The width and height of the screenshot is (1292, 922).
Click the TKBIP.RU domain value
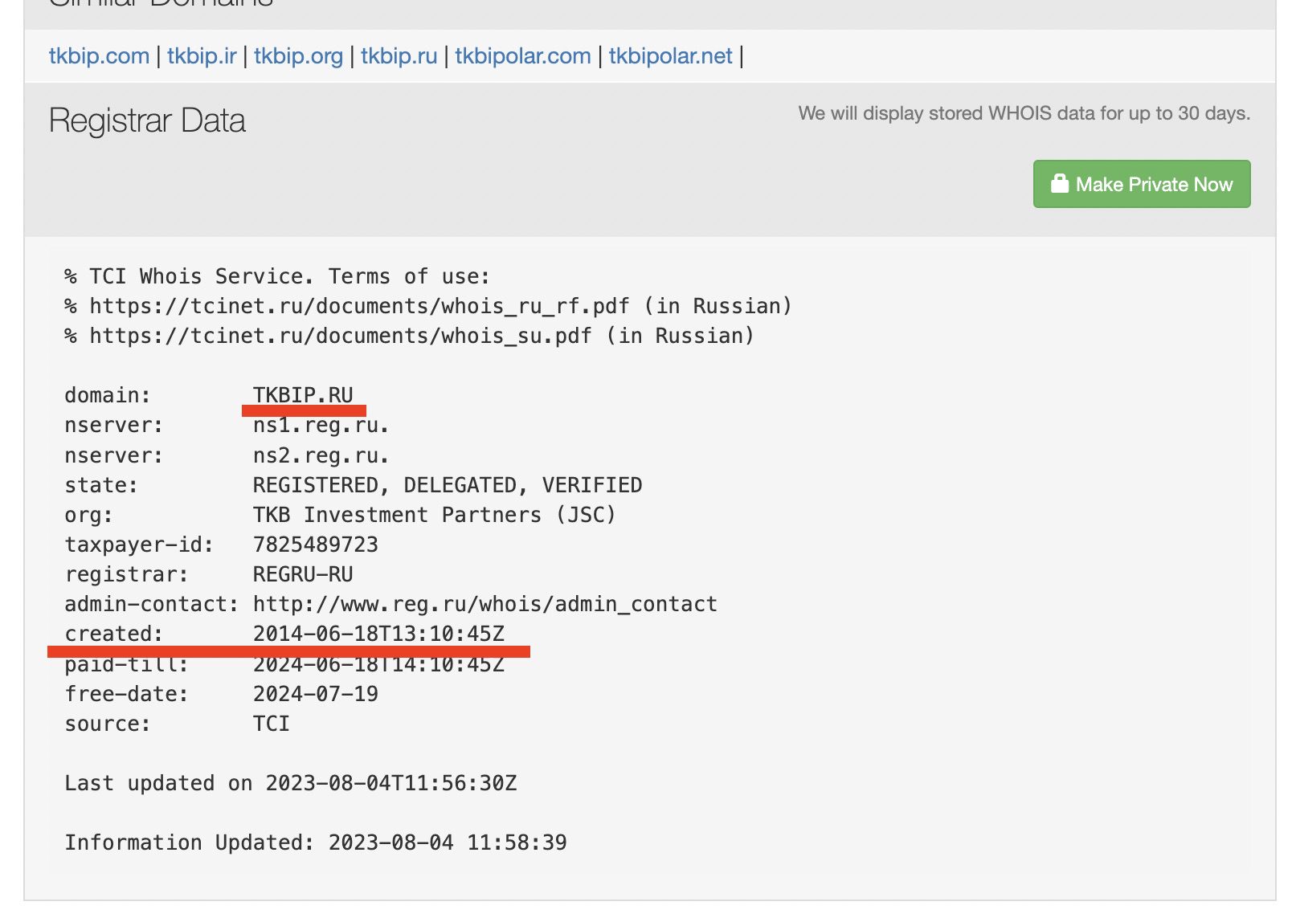click(x=303, y=395)
